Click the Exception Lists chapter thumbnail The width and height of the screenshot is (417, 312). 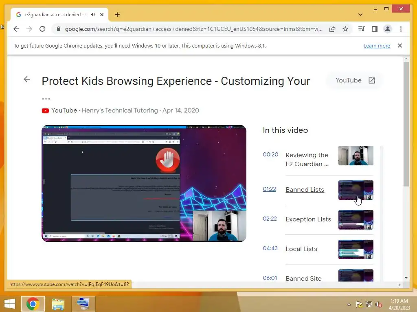(356, 220)
